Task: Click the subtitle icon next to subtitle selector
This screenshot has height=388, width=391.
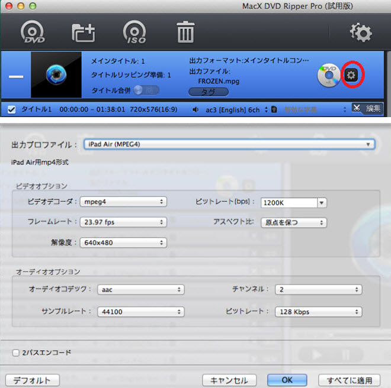Action: pyautogui.click(x=274, y=109)
